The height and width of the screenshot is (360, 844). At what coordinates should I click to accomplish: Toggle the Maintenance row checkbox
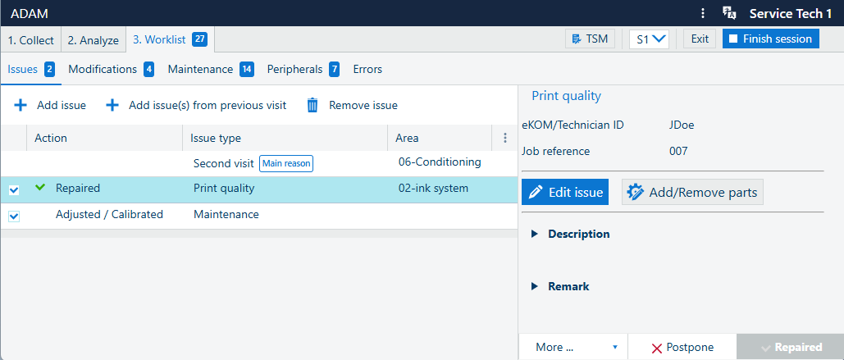(x=14, y=216)
